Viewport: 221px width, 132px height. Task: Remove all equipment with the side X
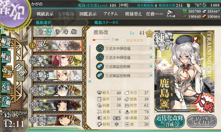pyautogui.click(x=90, y=81)
